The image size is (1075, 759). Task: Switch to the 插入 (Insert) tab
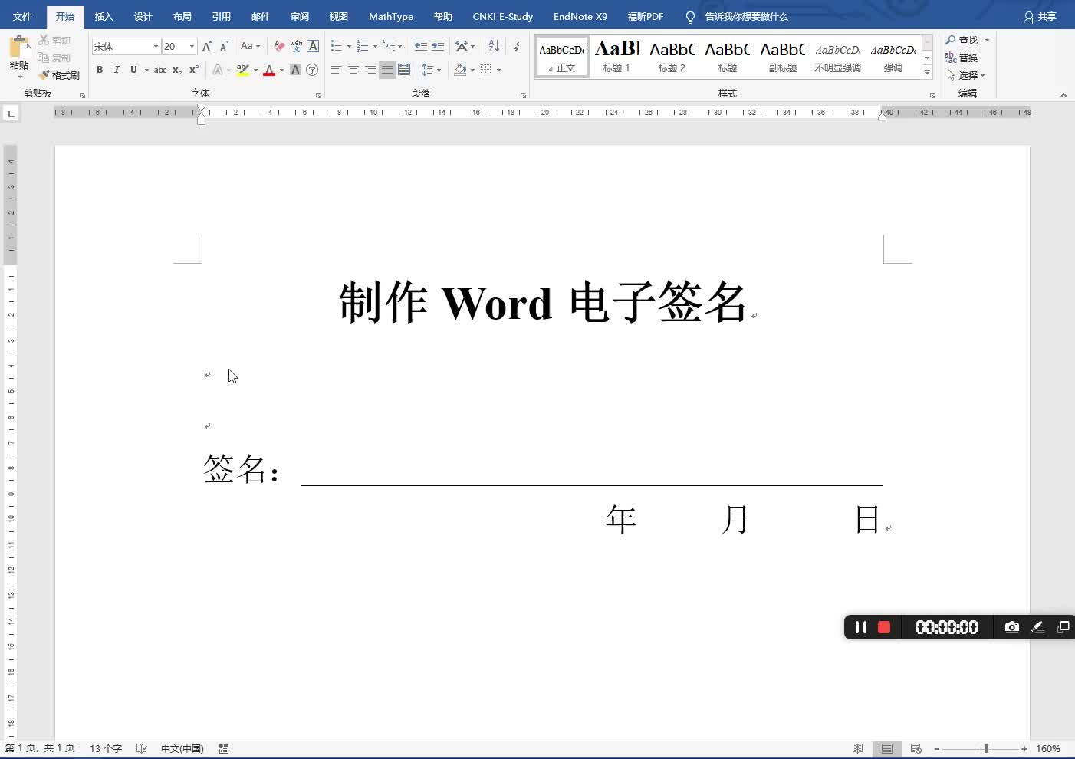point(104,16)
